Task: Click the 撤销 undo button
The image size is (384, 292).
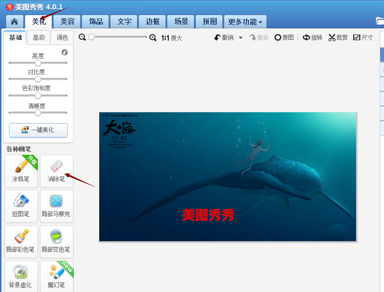Action: (224, 38)
